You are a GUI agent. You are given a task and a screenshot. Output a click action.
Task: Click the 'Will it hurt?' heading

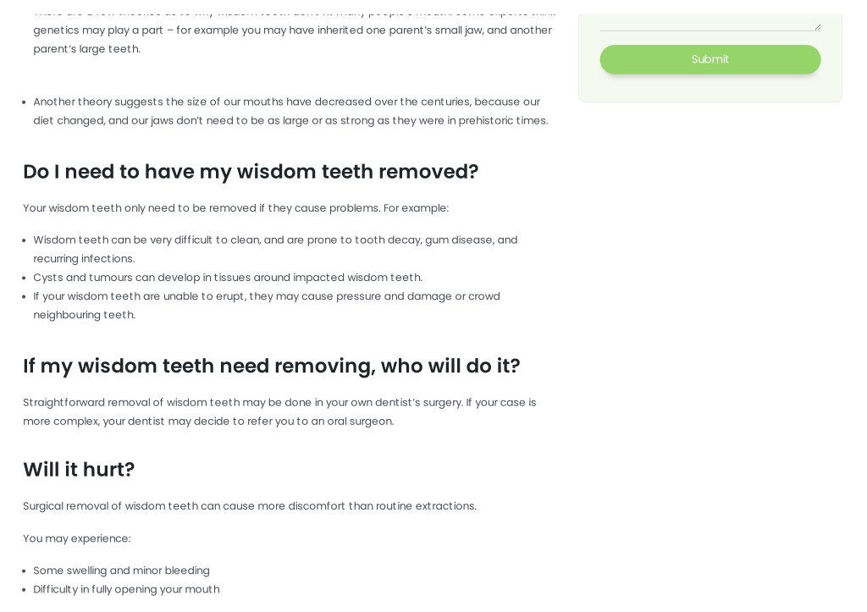[79, 469]
